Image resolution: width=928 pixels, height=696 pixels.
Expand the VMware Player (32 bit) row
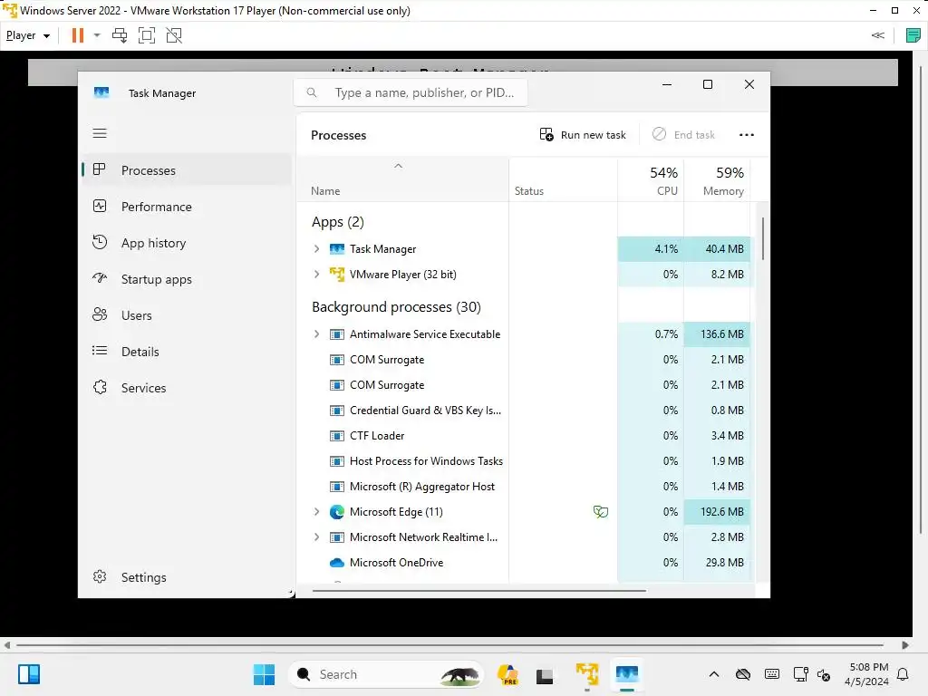click(316, 274)
